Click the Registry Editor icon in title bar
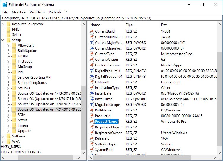 click(5, 4)
